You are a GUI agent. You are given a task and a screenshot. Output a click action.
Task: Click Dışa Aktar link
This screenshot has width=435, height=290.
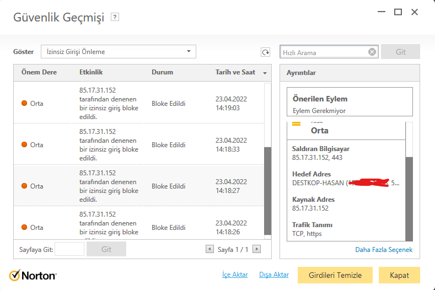pyautogui.click(x=274, y=275)
